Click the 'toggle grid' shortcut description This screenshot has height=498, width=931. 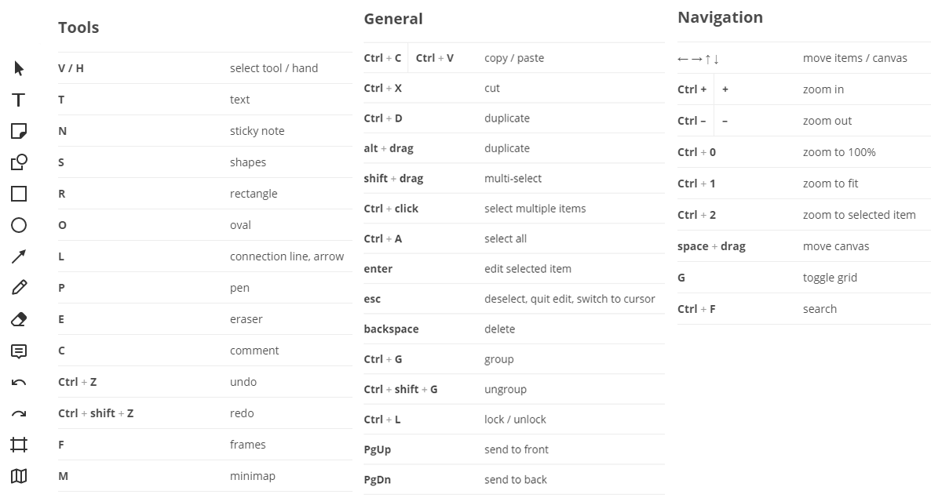point(830,278)
